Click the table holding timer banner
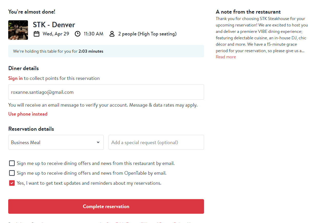 pos(106,51)
